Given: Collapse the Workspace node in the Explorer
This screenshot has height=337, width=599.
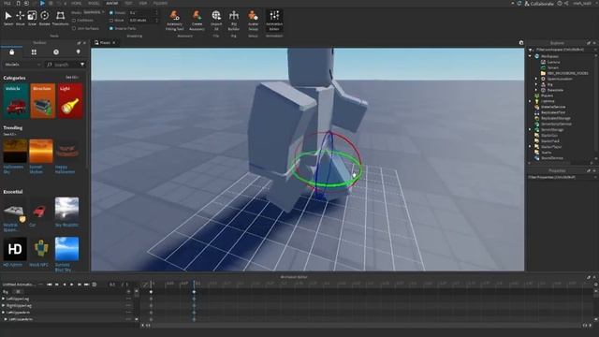Looking at the screenshot, I should coord(531,56).
